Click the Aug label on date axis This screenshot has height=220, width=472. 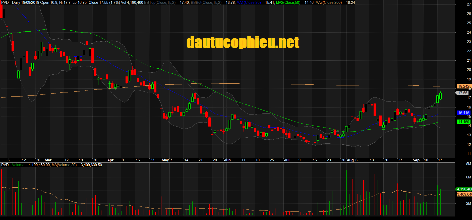pos(350,160)
